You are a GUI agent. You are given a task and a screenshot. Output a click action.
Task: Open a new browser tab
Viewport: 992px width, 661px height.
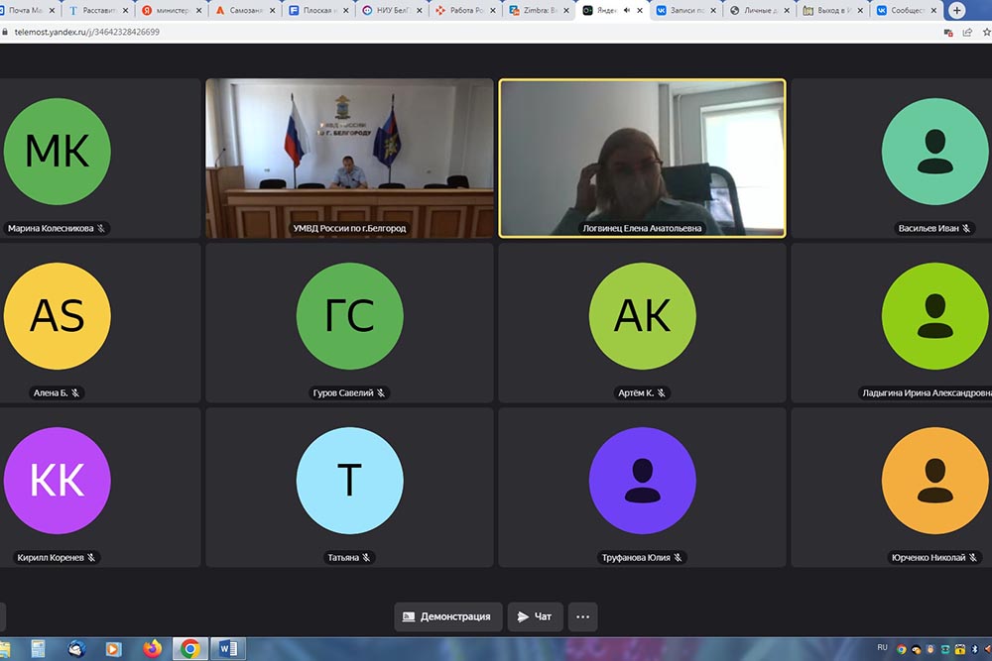point(956,11)
